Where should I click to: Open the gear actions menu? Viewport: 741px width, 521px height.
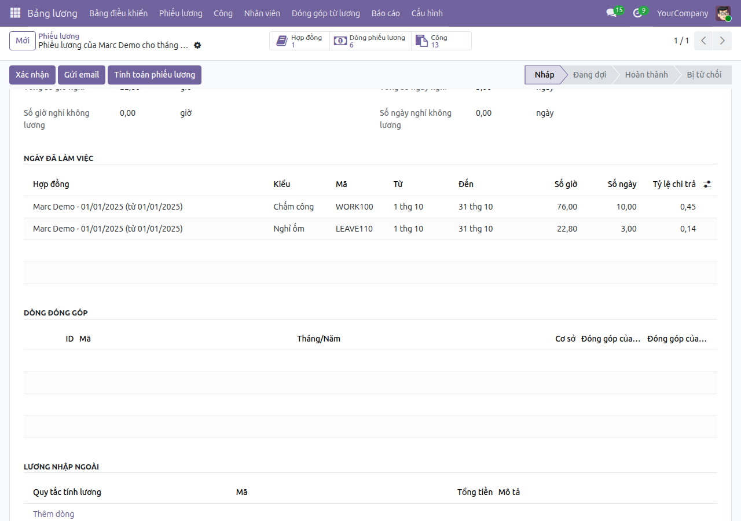click(197, 45)
